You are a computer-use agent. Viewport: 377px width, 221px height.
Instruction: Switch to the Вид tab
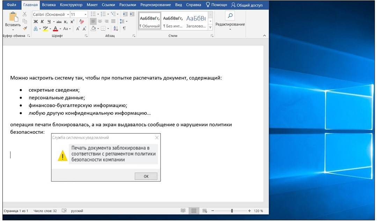[x=178, y=5]
